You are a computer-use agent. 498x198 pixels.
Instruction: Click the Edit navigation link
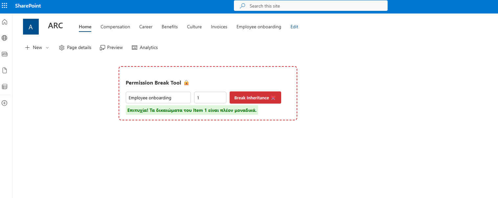[294, 27]
